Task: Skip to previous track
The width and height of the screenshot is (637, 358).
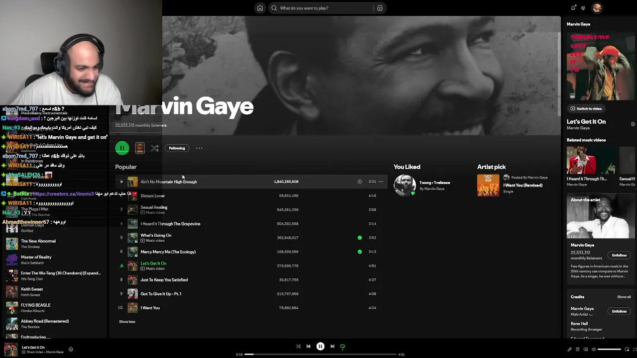Action: [x=309, y=347]
